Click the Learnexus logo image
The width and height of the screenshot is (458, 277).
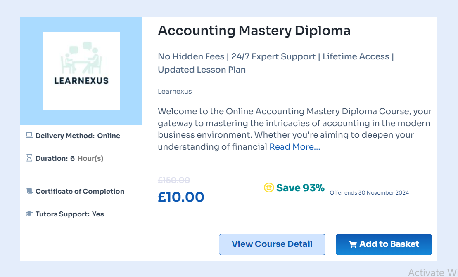click(x=81, y=71)
